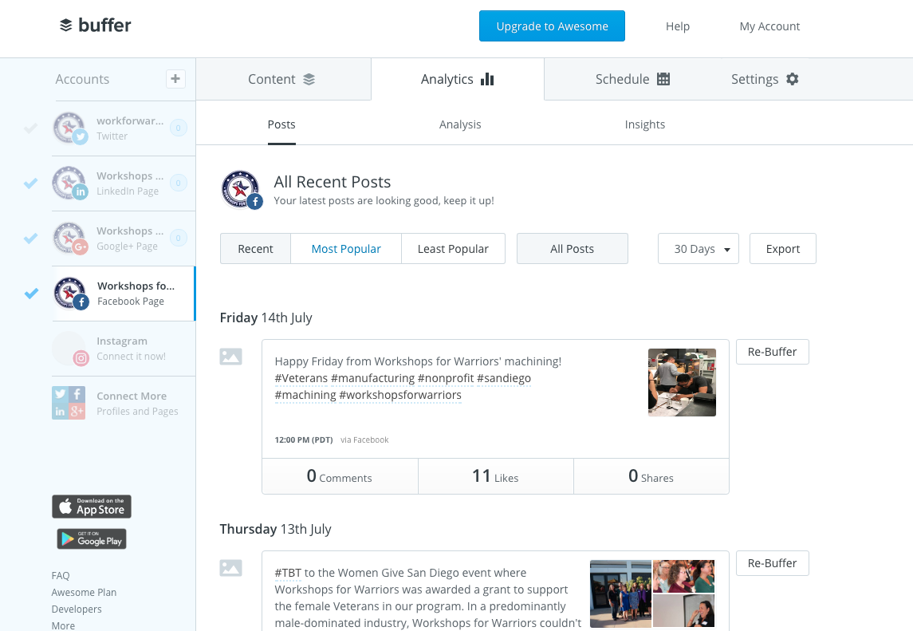This screenshot has height=631, width=913.
Task: Switch to the Analytics tab
Action: tap(458, 79)
